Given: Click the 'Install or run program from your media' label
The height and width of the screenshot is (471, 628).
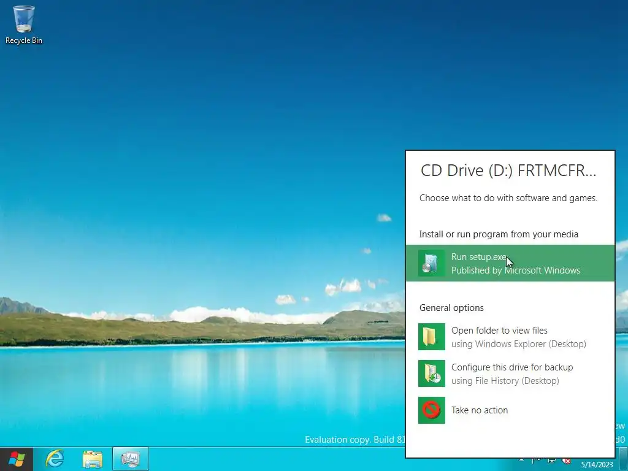Looking at the screenshot, I should tap(499, 234).
